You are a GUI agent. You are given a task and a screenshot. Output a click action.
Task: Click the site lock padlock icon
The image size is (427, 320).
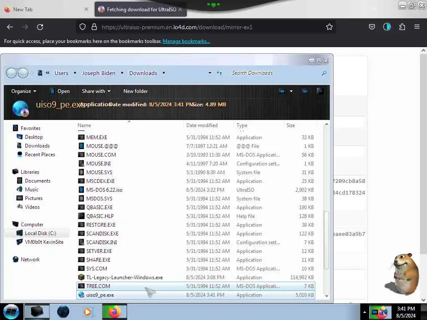[x=94, y=27]
